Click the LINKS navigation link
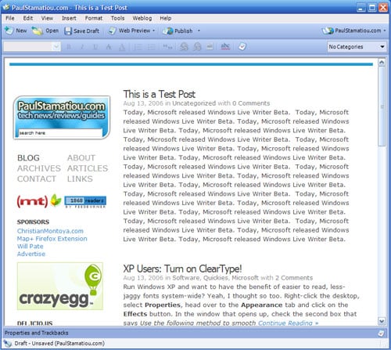This screenshot has width=391, height=350. tap(80, 179)
